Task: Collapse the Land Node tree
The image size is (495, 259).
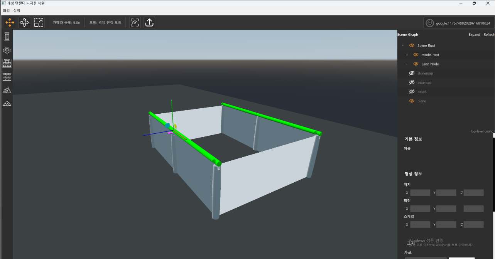Action: coord(407,64)
